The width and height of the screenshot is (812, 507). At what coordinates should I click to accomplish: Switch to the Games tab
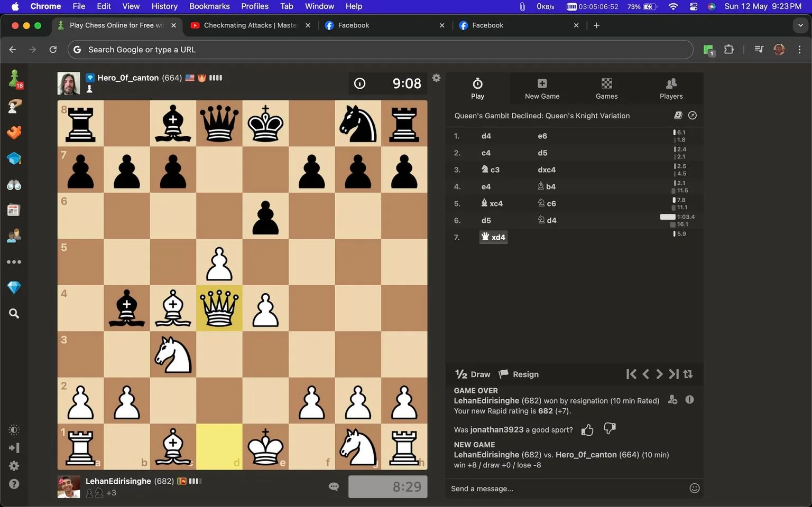(x=606, y=88)
